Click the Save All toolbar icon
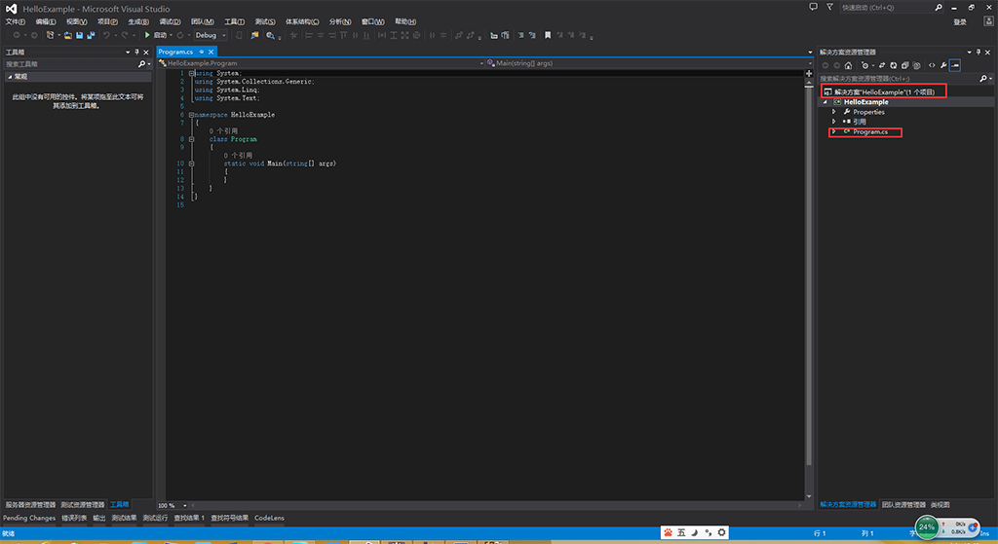This screenshot has width=998, height=544. click(x=91, y=35)
